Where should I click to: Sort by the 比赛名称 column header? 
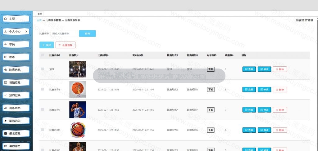55,55
